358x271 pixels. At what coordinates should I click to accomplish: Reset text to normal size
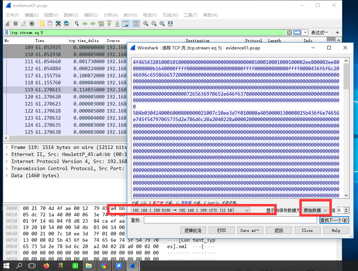click(162, 24)
